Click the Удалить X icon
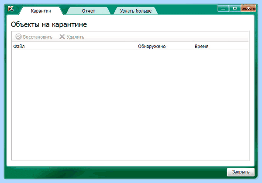Screen dimensions: 262x183 click(62, 37)
